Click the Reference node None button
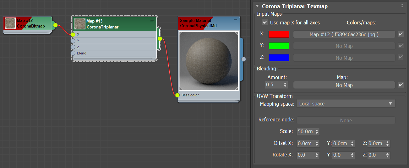This screenshot has width=409, height=168. click(346, 120)
